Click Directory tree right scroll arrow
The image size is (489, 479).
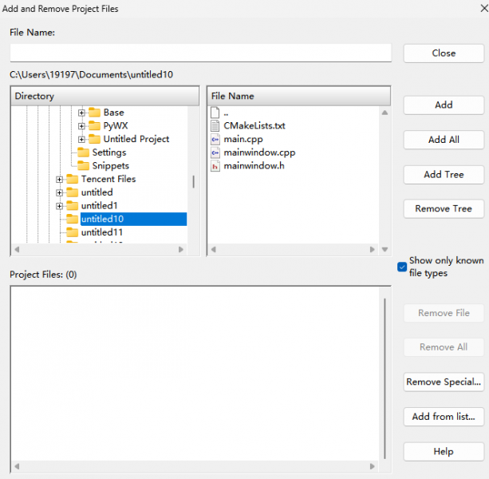pyautogui.click(x=180, y=249)
